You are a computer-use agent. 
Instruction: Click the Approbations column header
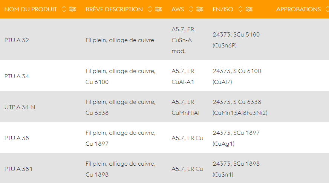pos(298,9)
